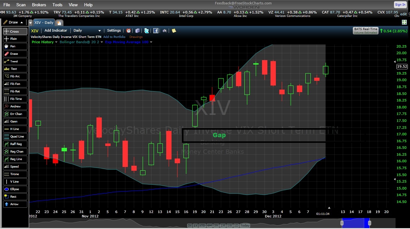Click blue selected range in overview bar
Image resolution: width=410 pixels, height=229 pixels.
pyautogui.click(x=356, y=223)
